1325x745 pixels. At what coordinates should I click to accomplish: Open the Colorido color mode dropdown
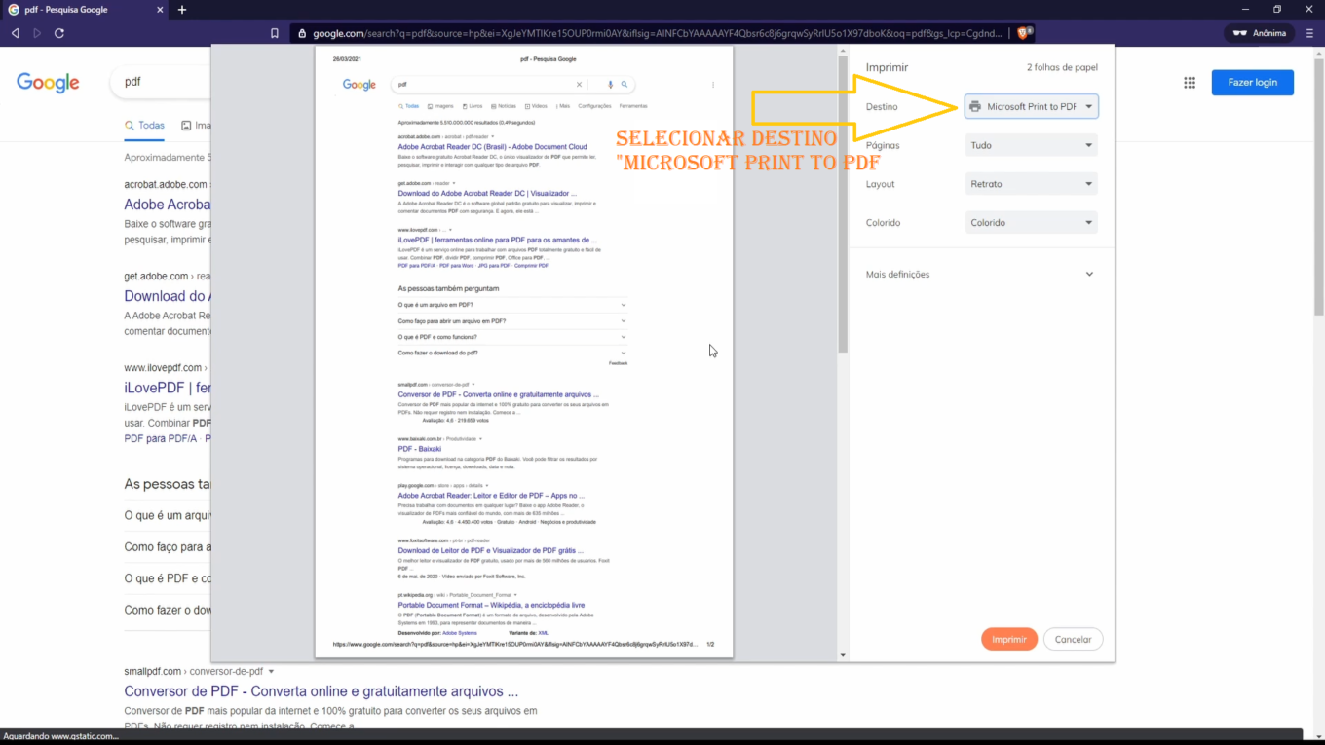(x=1031, y=222)
